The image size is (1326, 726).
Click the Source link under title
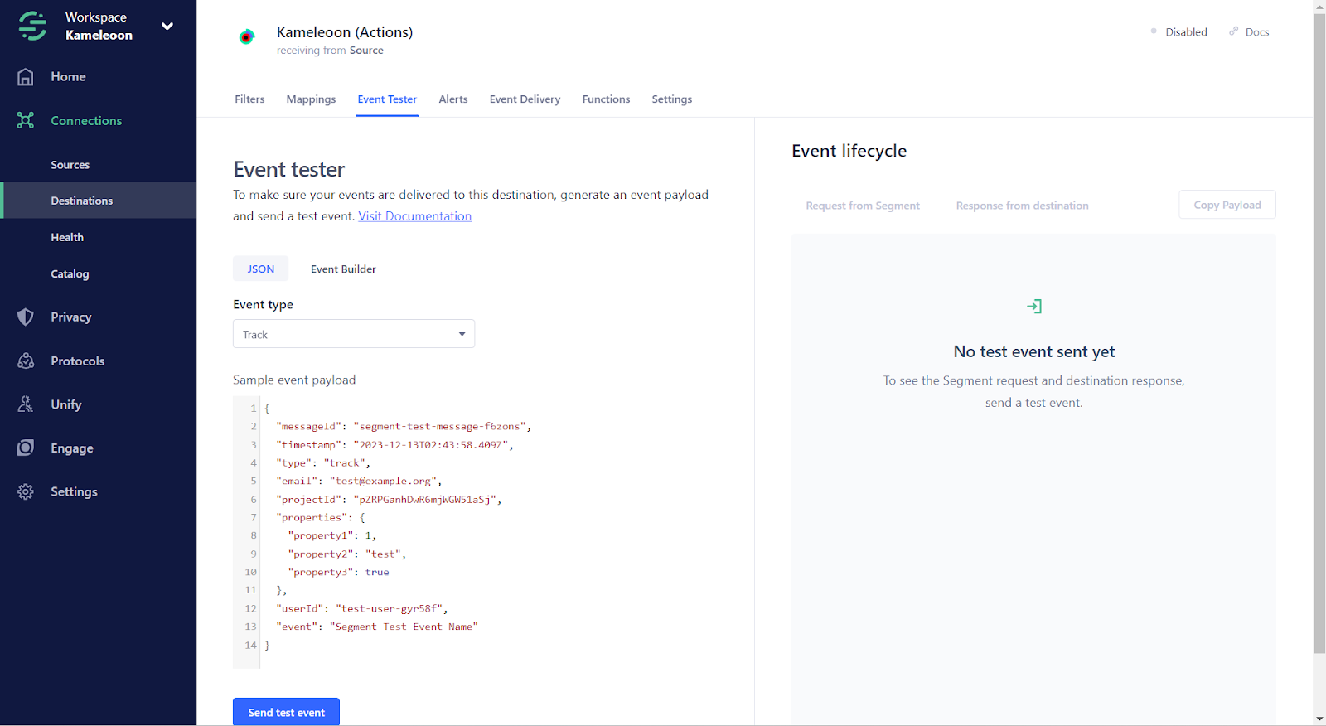coord(366,50)
